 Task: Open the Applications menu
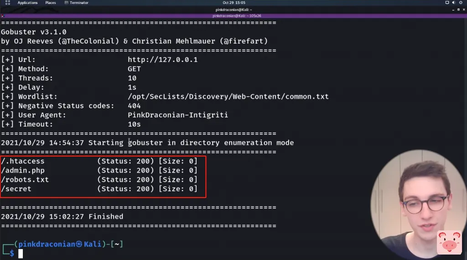27,3
